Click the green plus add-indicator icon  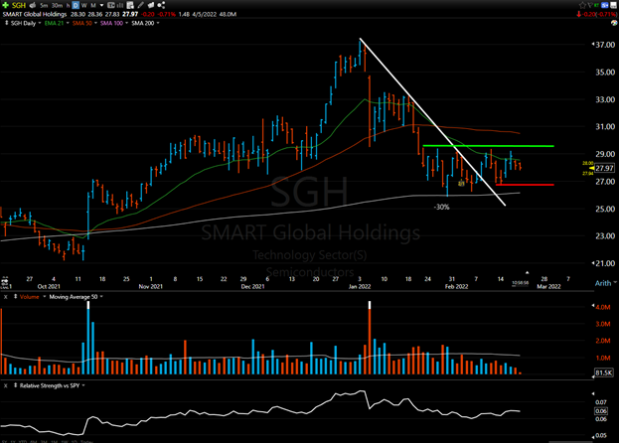(5, 5)
